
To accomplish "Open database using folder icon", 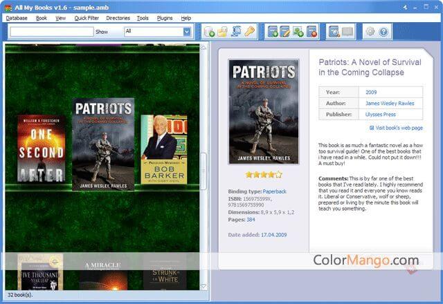I will tap(223, 32).
